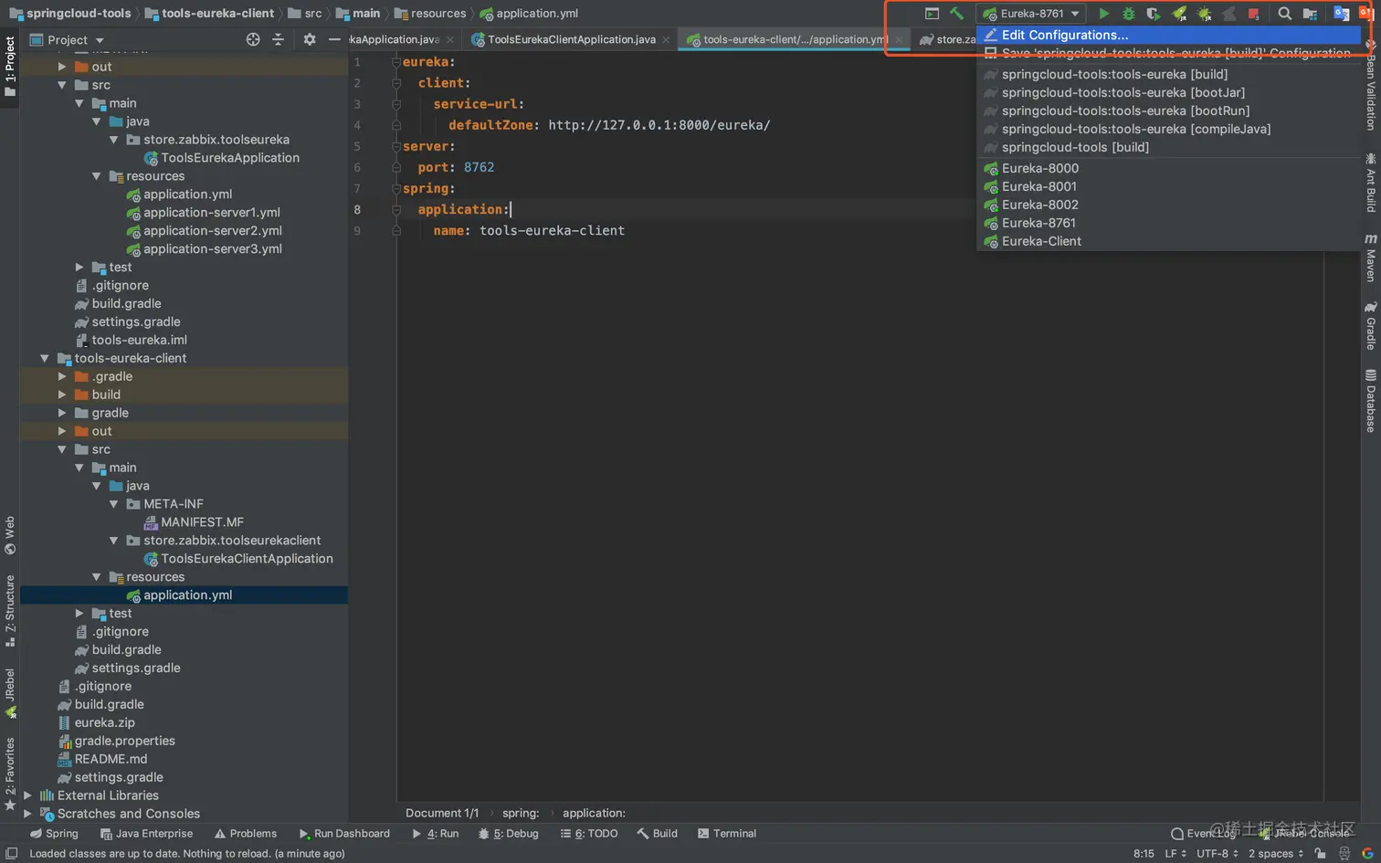Open Project panel settings gear
The image size is (1381, 863).
(x=310, y=39)
